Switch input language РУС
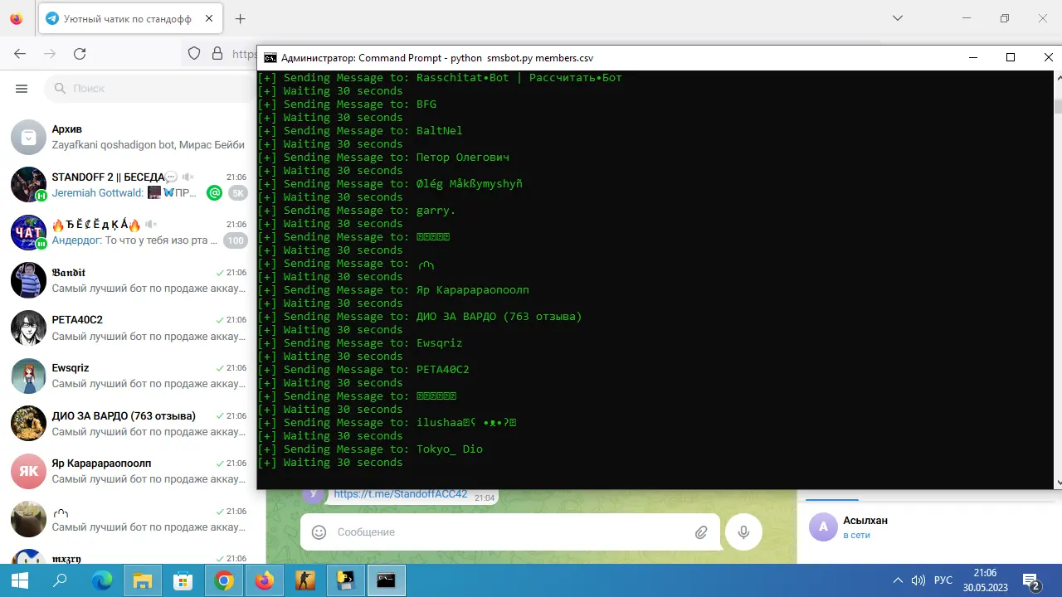Viewport: 1062px width, 597px height. click(943, 580)
